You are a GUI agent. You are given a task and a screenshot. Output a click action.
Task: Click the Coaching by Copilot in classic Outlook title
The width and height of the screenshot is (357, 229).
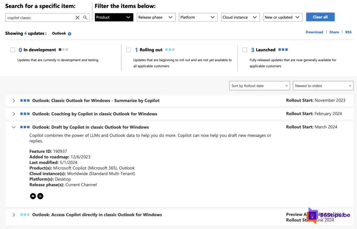tap(95, 114)
